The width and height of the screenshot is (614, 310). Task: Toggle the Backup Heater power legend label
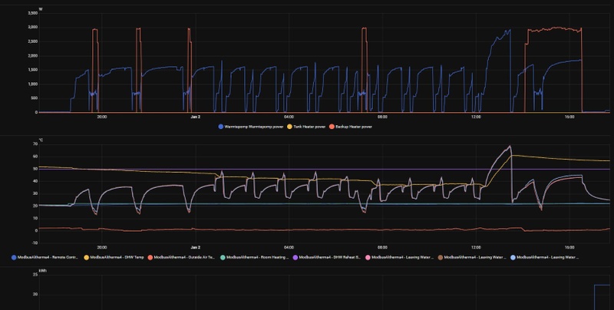[354, 127]
